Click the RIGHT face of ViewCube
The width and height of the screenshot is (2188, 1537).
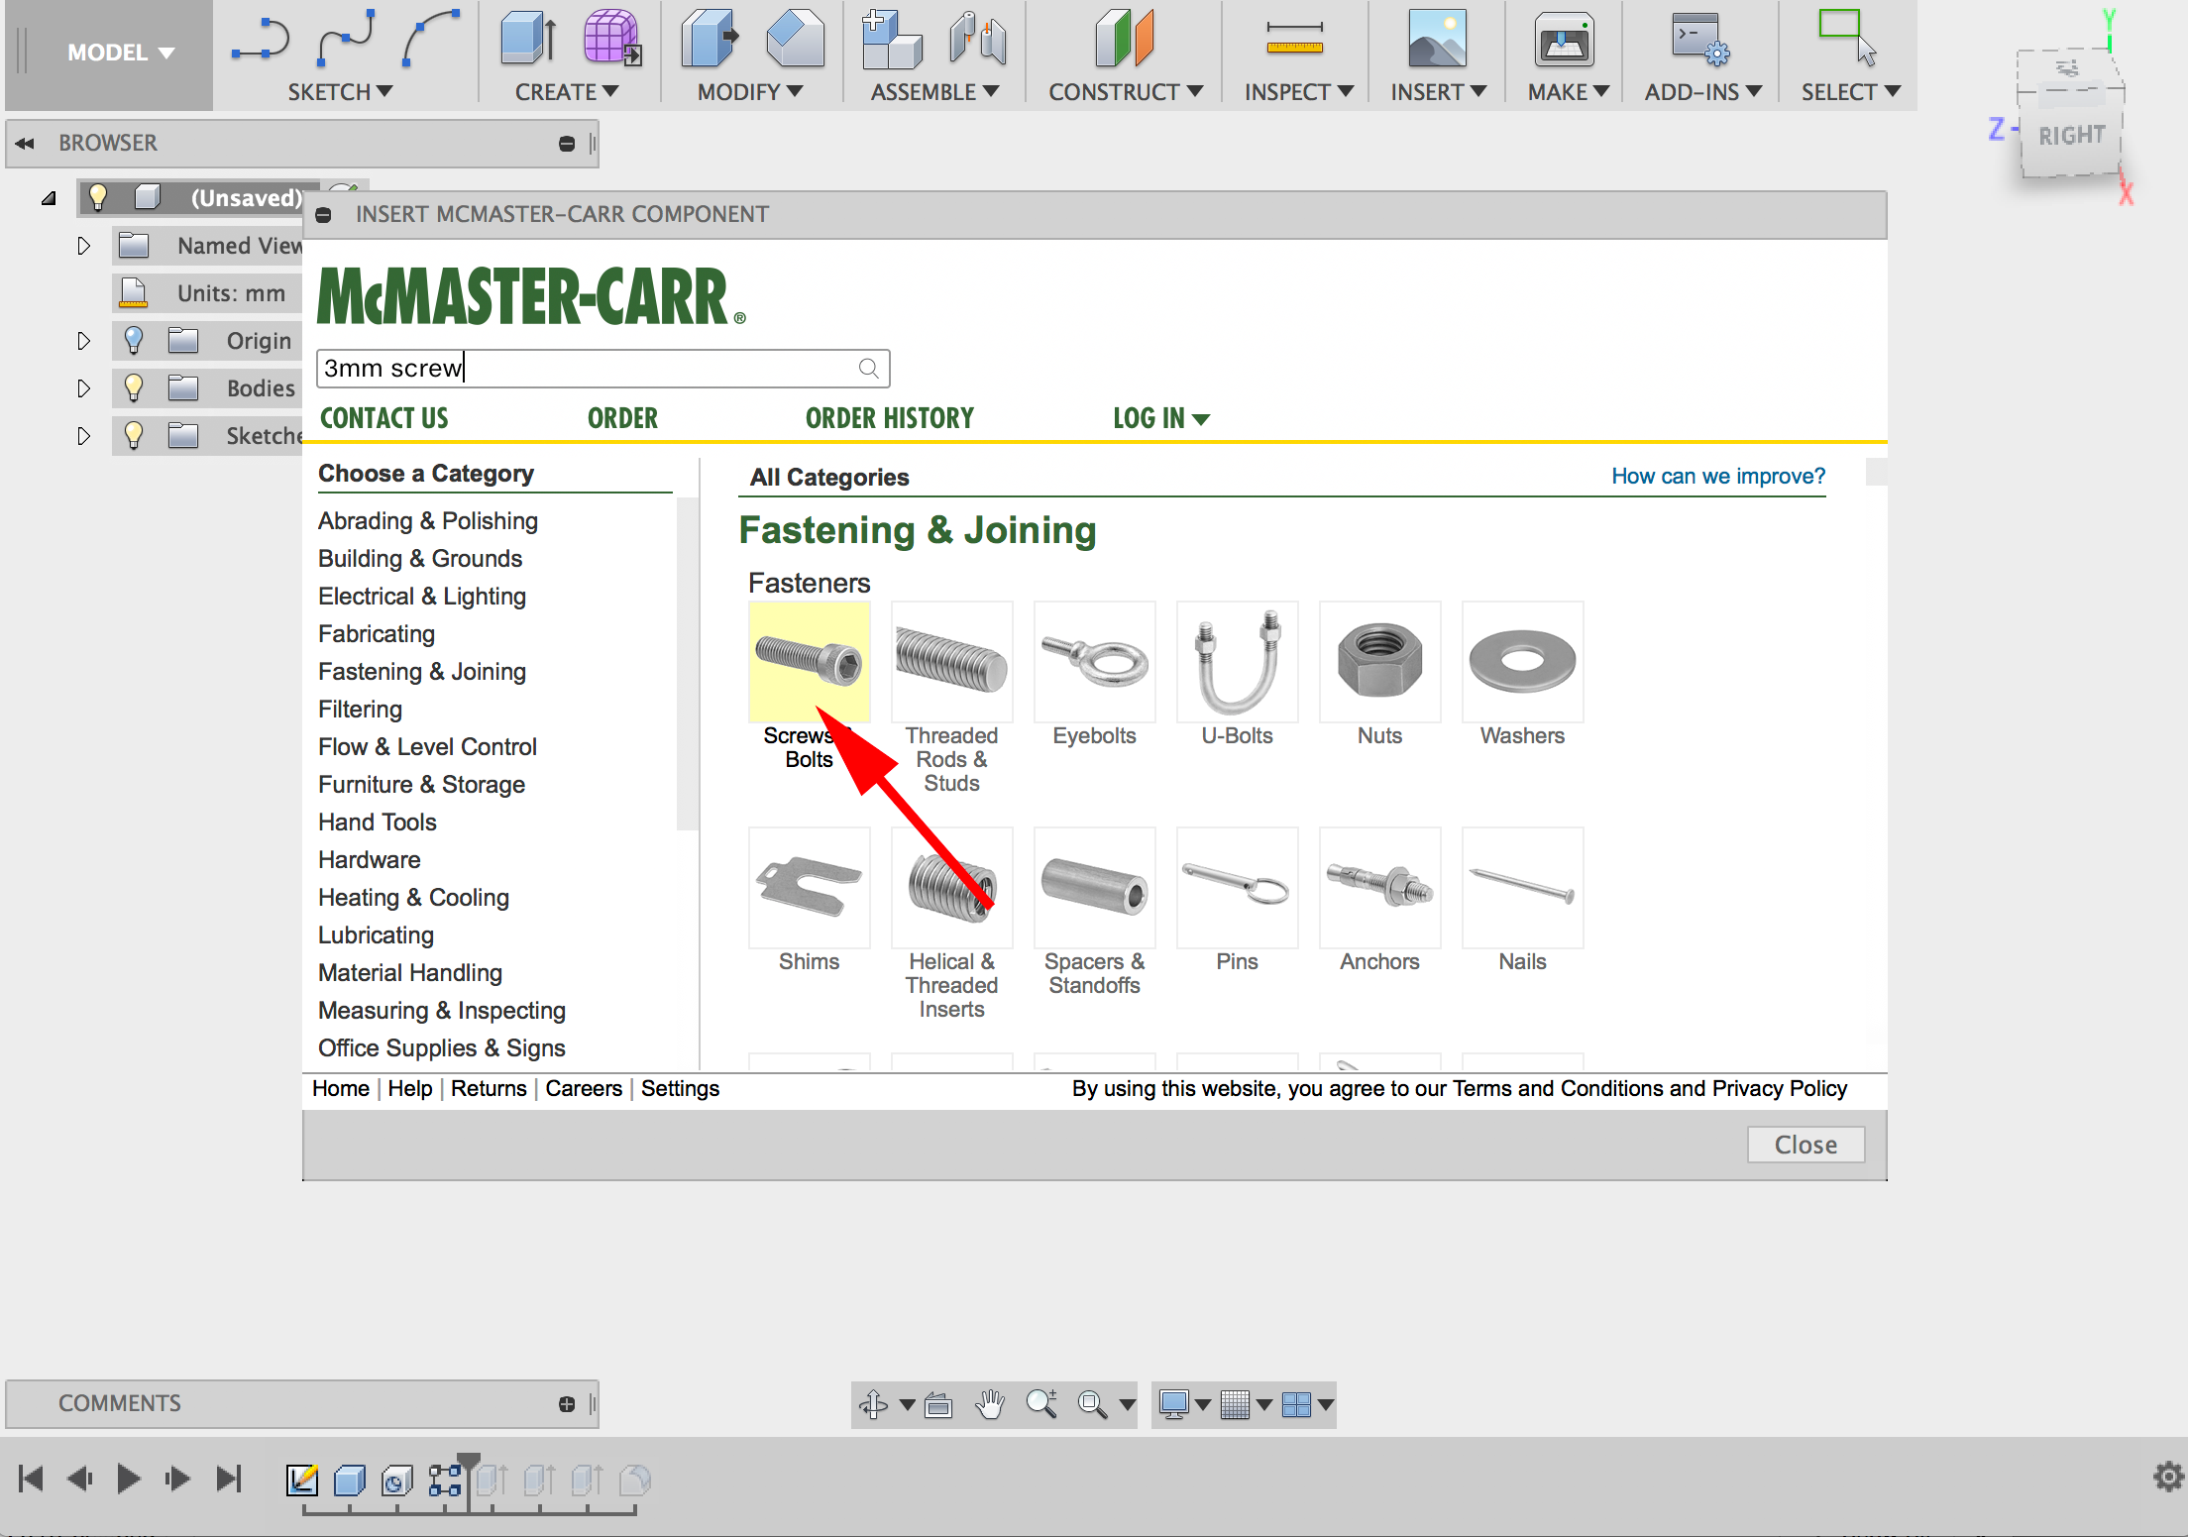tap(2071, 136)
